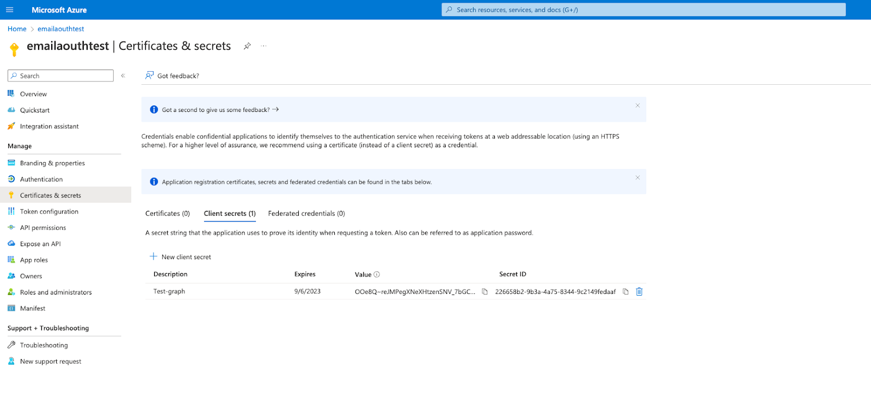Click the Description column header
871x407 pixels.
pos(170,274)
